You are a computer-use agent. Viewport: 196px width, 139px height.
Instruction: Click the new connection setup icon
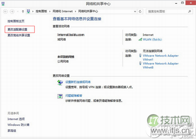click(x=60, y=83)
